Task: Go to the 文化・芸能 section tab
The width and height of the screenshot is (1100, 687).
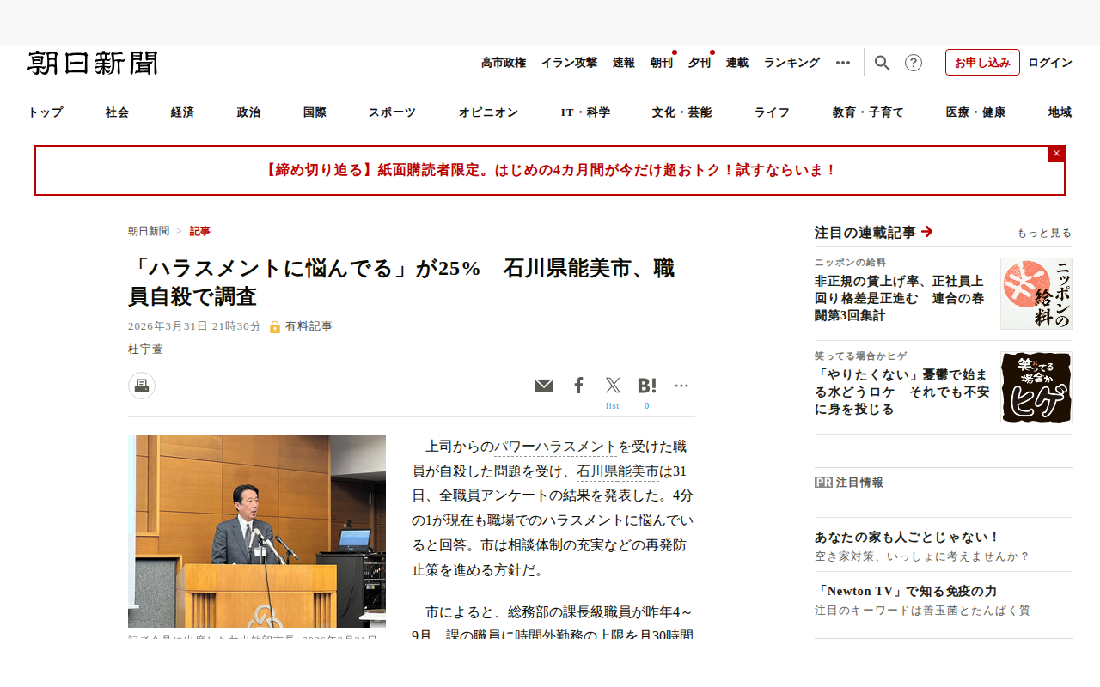Action: point(682,112)
